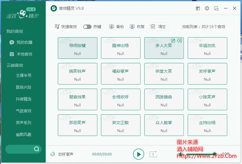
Task: Click the 我的音效 sidebar heading
Action: [15, 31]
